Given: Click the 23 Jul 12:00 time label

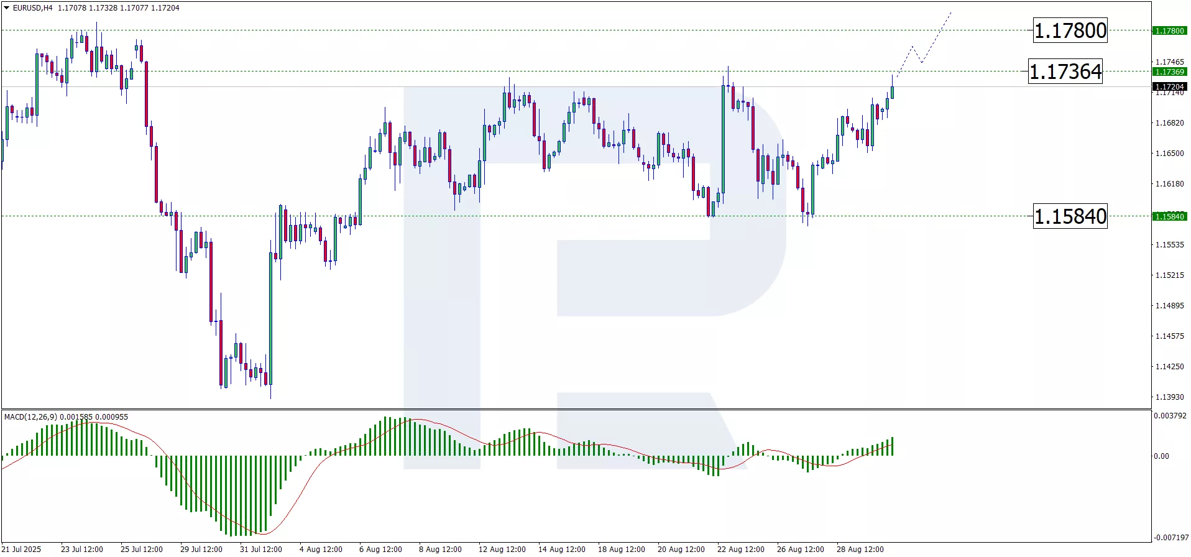Looking at the screenshot, I should 82,550.
